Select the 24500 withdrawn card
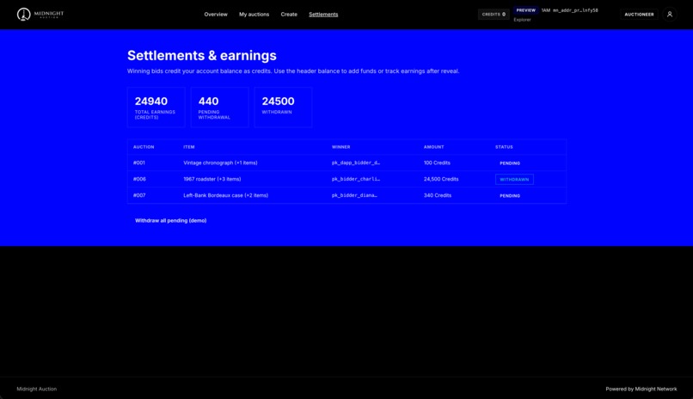This screenshot has height=399, width=693. [283, 107]
